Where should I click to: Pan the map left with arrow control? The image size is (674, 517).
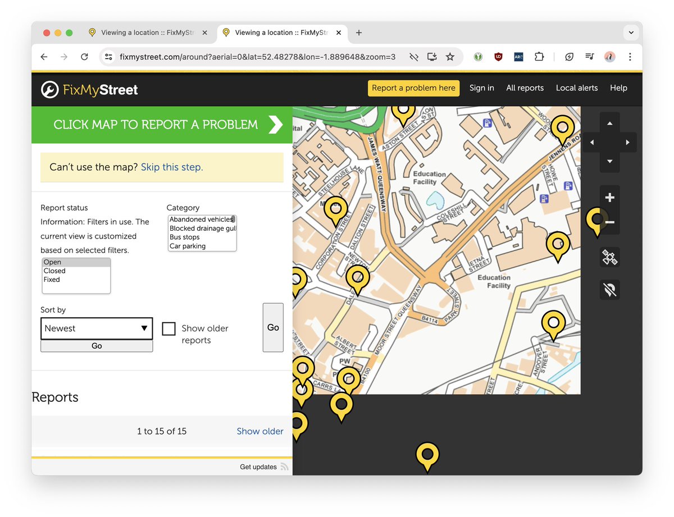591,143
